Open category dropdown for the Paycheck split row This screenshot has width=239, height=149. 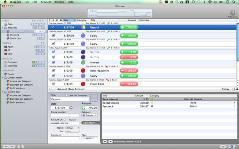pyautogui.click(x=234, y=106)
